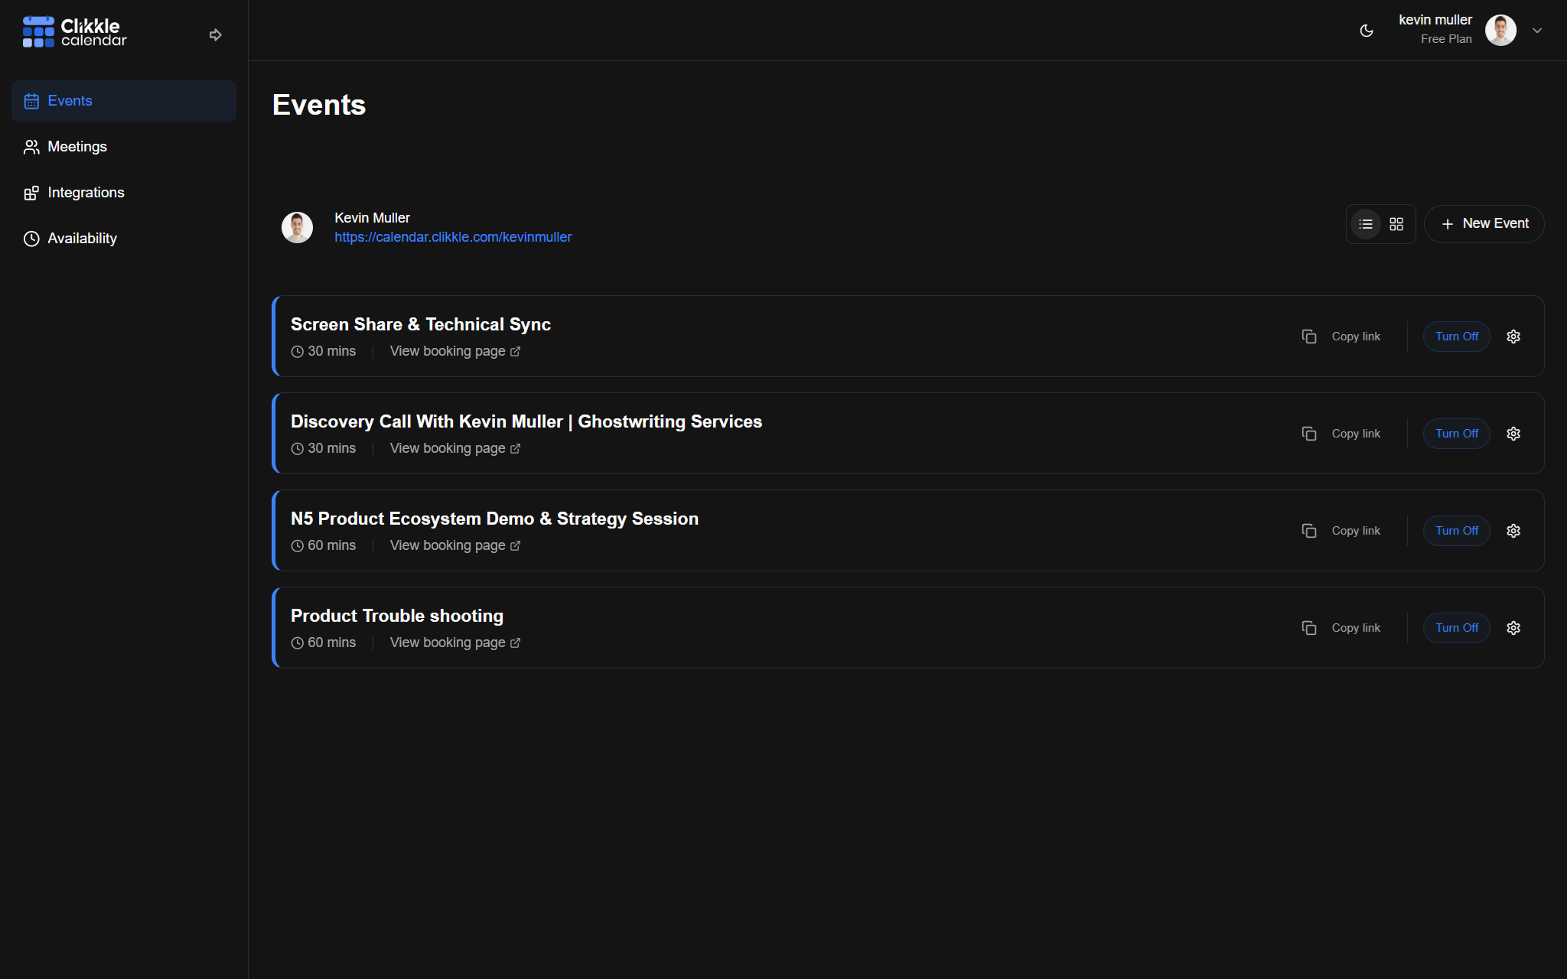1567x979 pixels.
Task: Open Meetings in the sidebar
Action: 77,147
